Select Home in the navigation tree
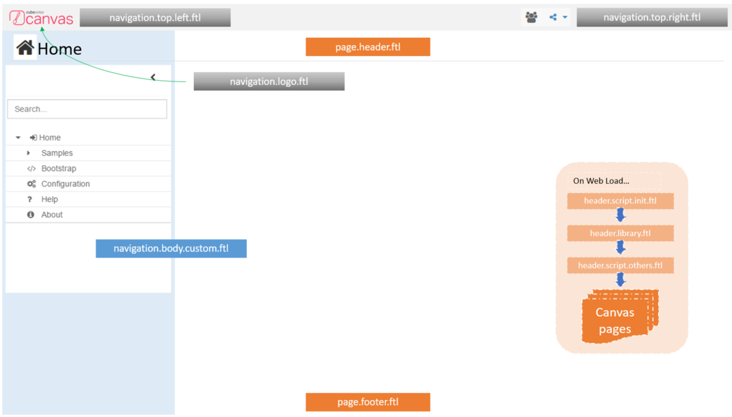This screenshot has height=417, width=732. pos(49,137)
